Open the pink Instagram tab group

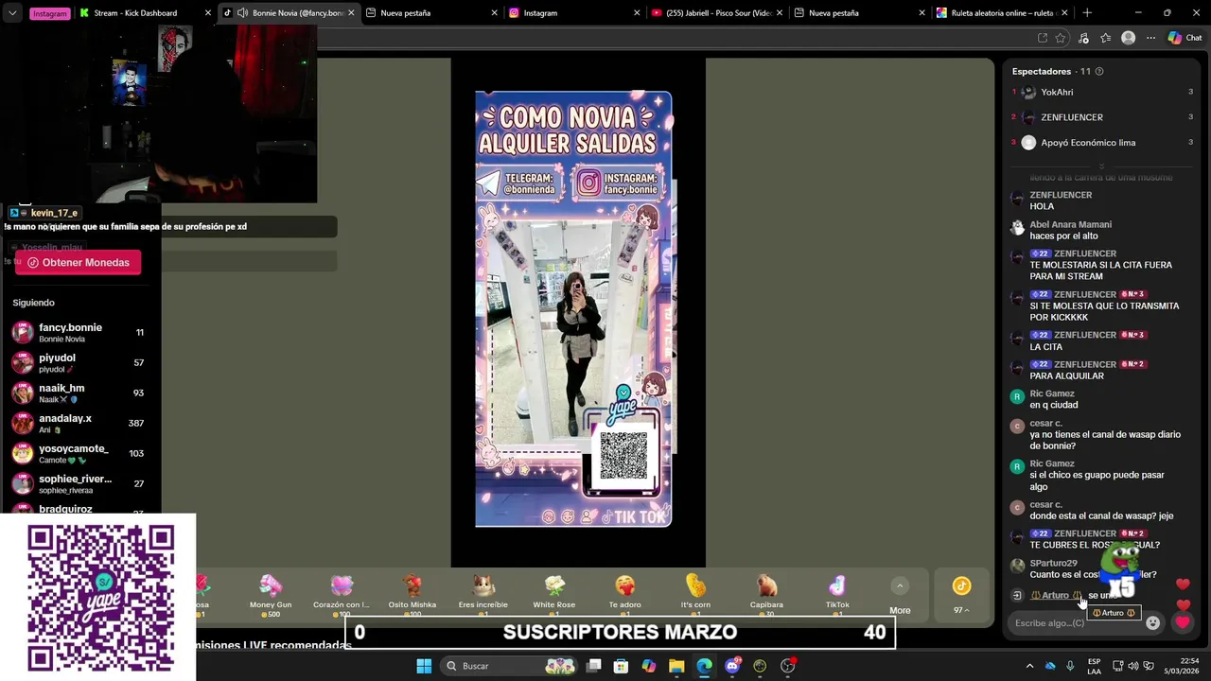tap(49, 13)
